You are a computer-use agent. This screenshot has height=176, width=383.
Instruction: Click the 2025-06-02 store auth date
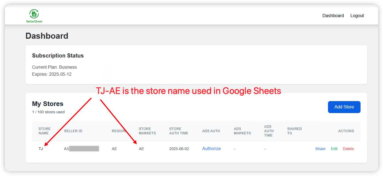(179, 149)
